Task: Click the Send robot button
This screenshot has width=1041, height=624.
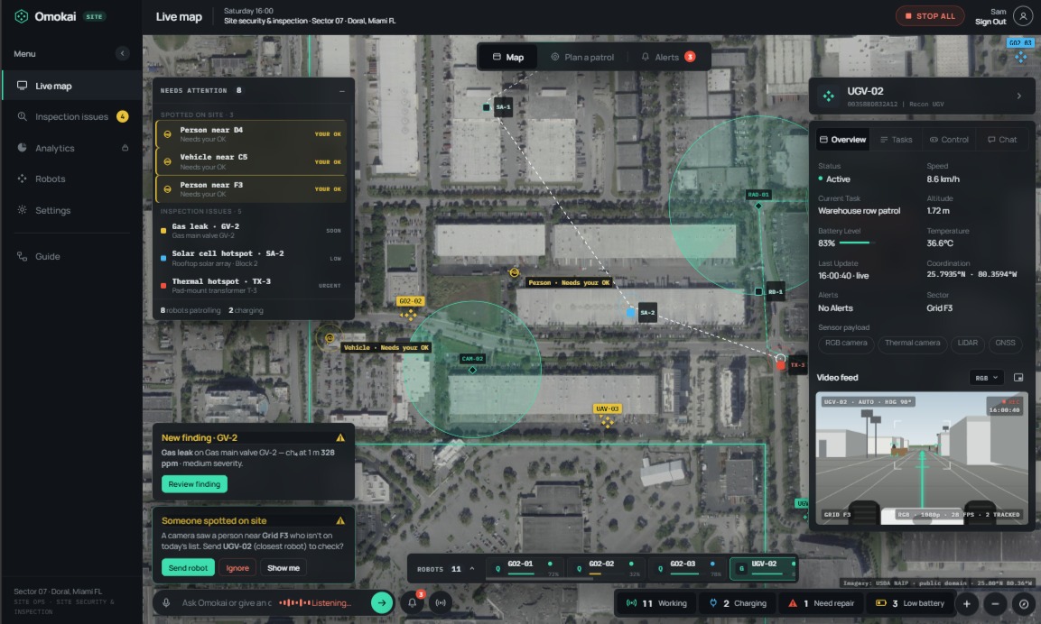Action: point(188,567)
